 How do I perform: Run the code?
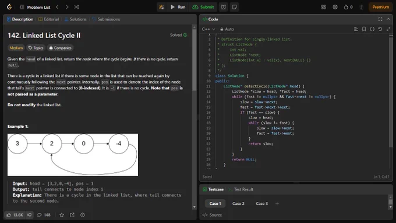click(x=178, y=7)
